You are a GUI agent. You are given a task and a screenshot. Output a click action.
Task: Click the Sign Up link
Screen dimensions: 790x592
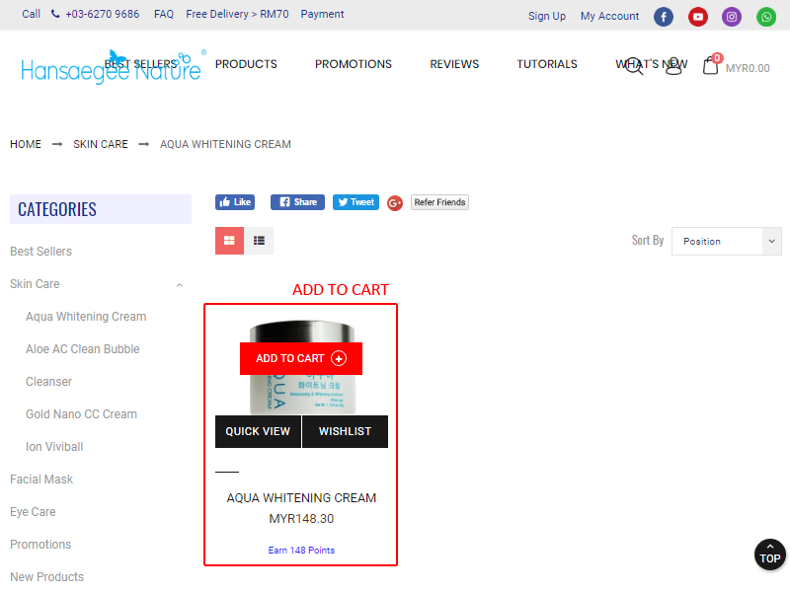[547, 16]
